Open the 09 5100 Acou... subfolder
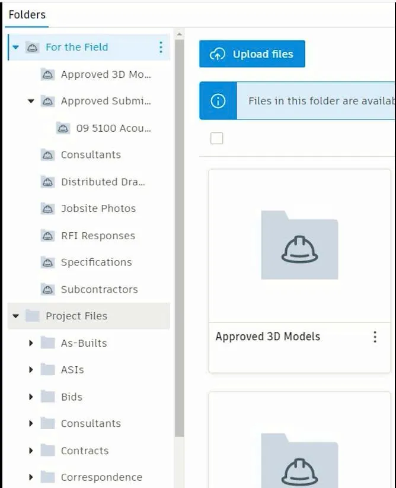The width and height of the screenshot is (396, 488). pyautogui.click(x=113, y=128)
